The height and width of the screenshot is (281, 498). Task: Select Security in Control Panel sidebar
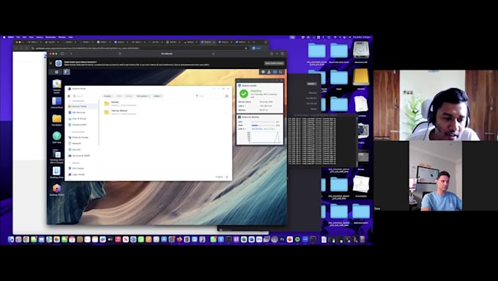[82, 150]
